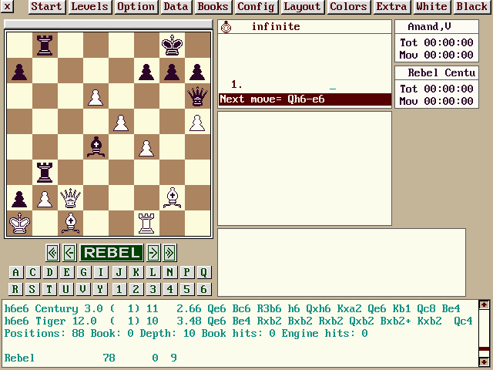Click shortcut key V button

coord(84,289)
